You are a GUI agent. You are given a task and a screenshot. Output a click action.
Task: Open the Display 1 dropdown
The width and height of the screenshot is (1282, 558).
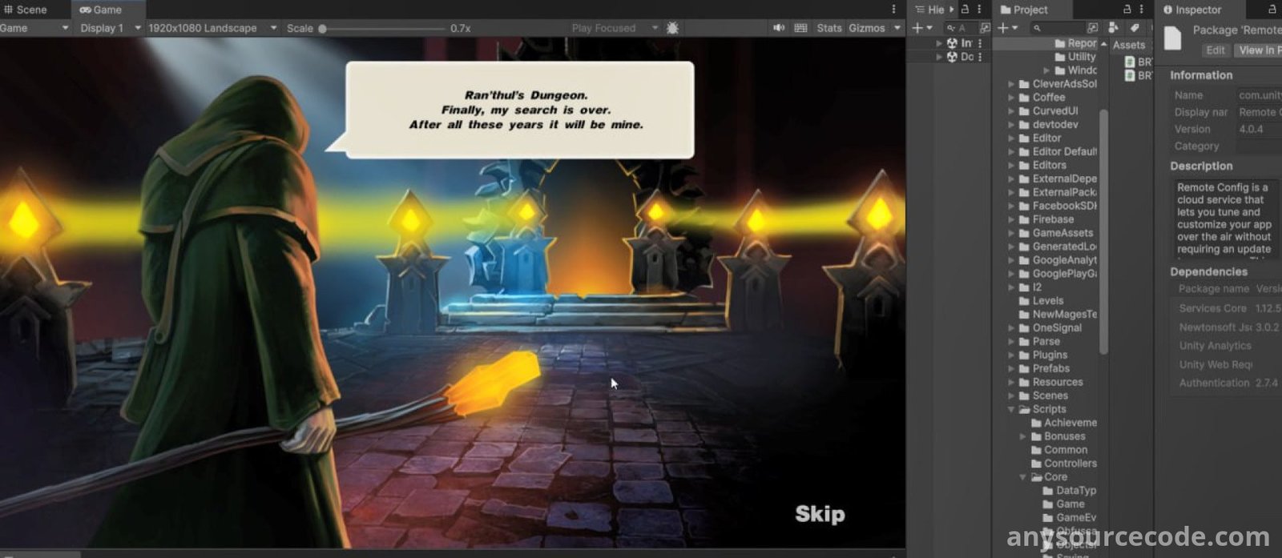pyautogui.click(x=110, y=28)
